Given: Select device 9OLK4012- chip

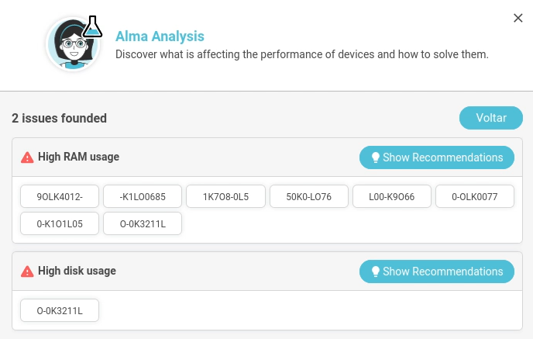Looking at the screenshot, I should (60, 196).
